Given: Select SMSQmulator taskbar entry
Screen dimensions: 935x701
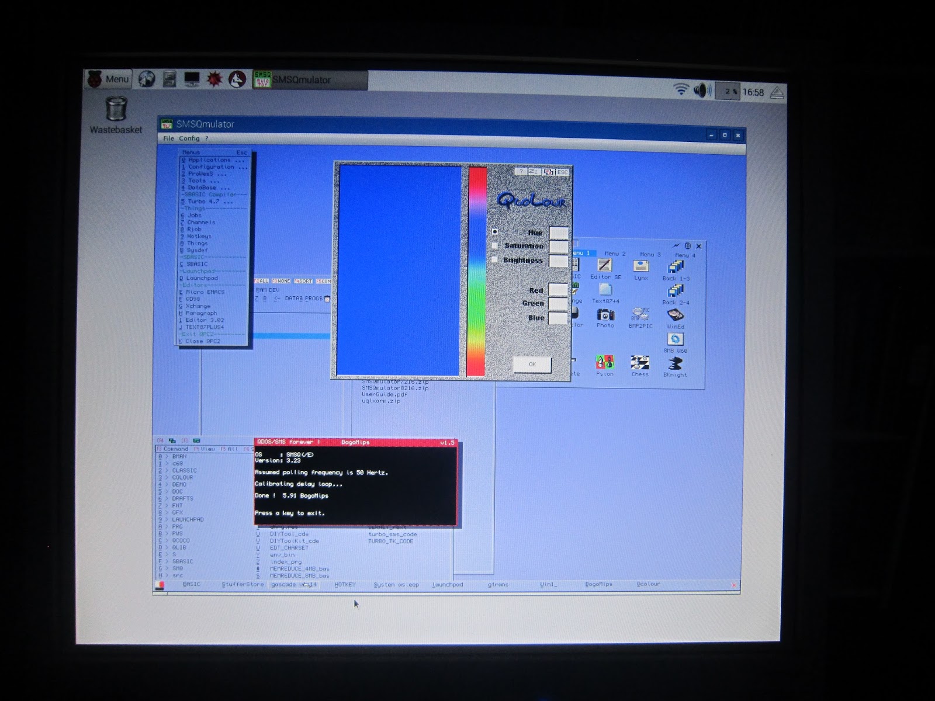Looking at the screenshot, I should tap(310, 80).
